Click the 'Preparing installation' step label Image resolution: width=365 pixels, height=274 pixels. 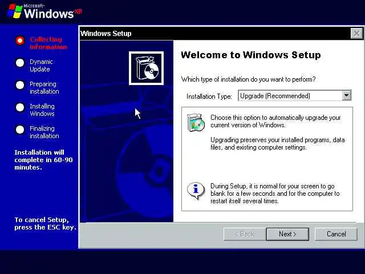[44, 88]
